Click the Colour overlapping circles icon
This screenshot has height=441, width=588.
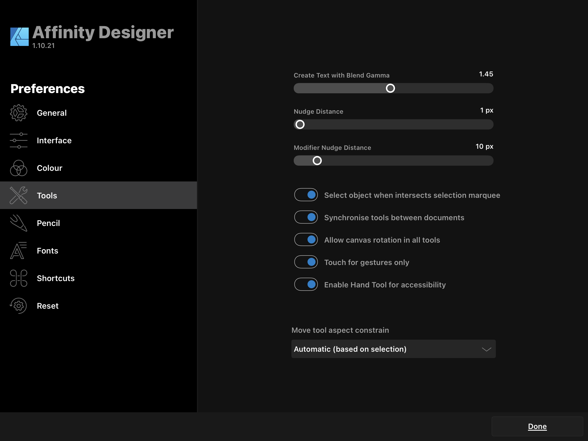(19, 168)
